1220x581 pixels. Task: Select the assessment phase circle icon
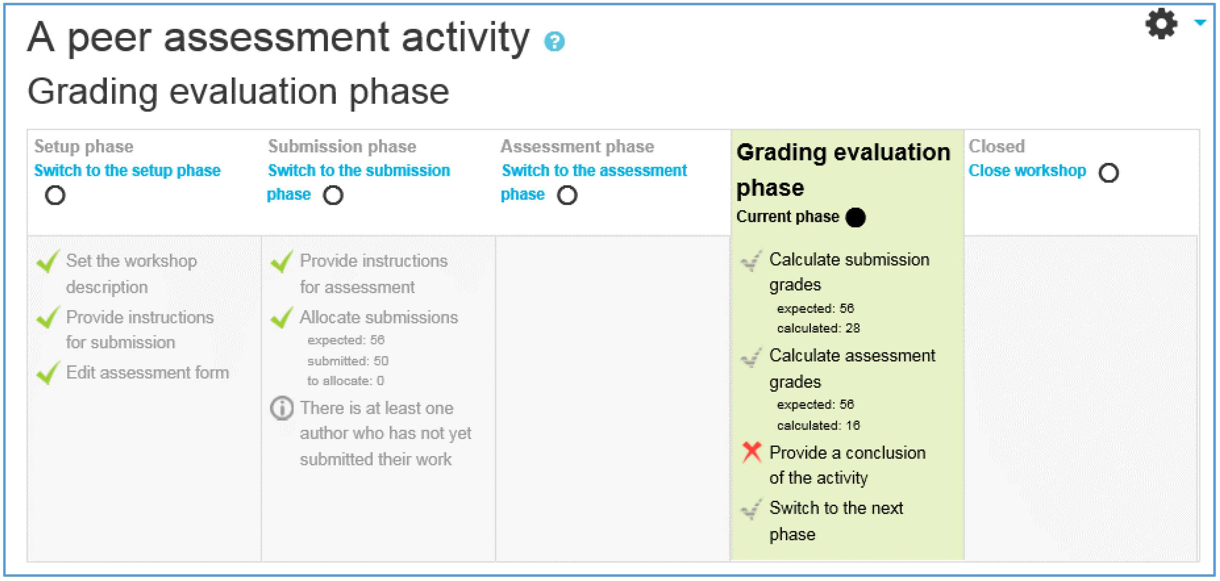(567, 195)
